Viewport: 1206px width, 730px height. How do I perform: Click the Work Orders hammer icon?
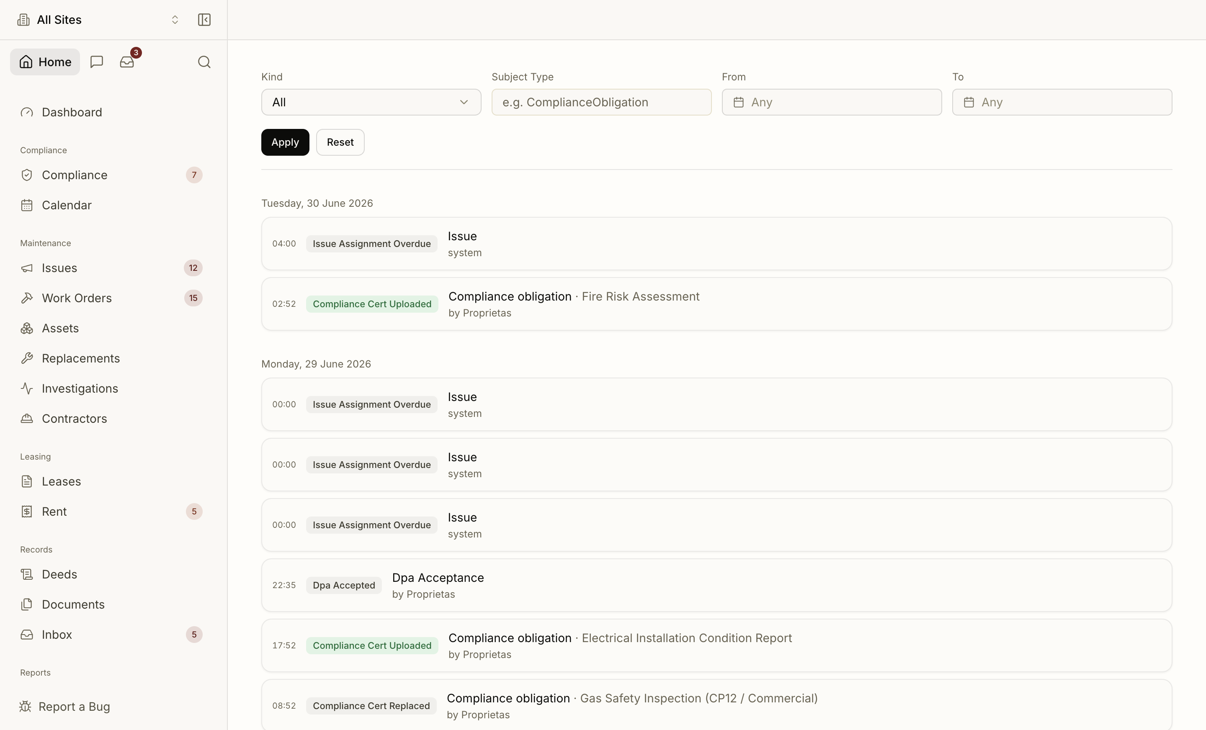click(27, 298)
